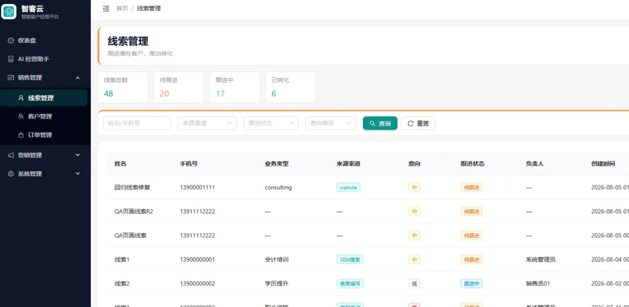Focus the 姓名/手机号 search field
629x307 pixels.
[137, 123]
